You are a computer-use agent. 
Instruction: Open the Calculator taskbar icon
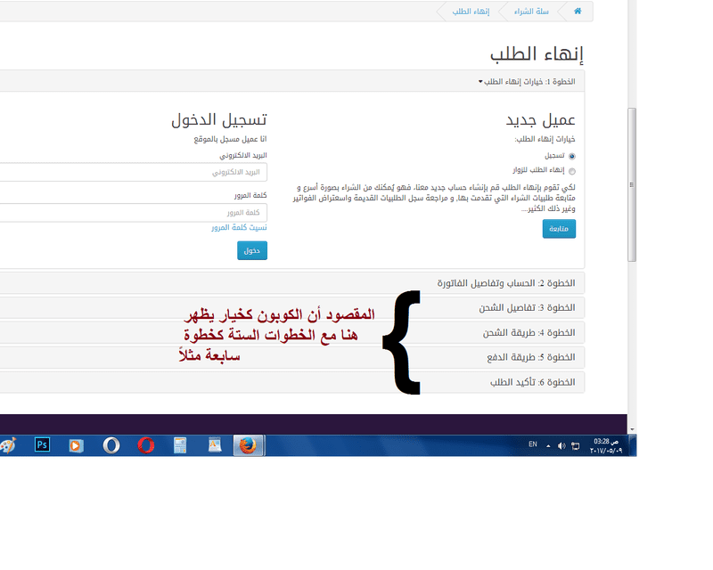(x=180, y=445)
